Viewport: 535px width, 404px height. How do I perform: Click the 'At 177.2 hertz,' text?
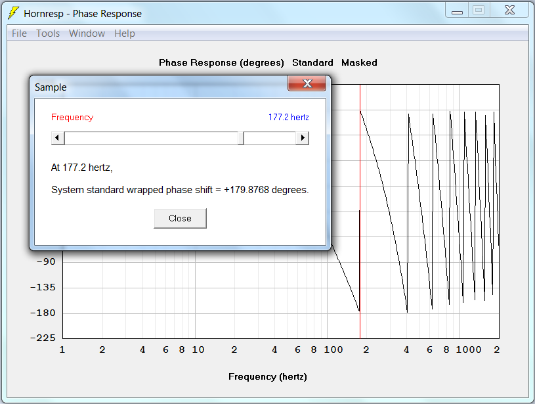(82, 168)
